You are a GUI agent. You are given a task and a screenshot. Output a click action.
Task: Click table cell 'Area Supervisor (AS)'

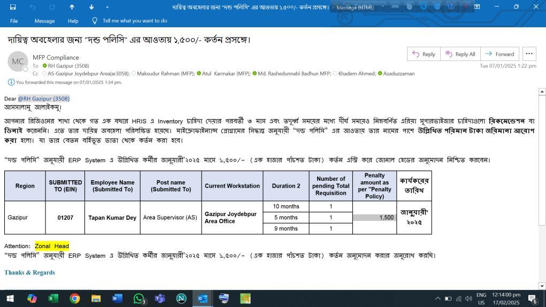point(170,218)
